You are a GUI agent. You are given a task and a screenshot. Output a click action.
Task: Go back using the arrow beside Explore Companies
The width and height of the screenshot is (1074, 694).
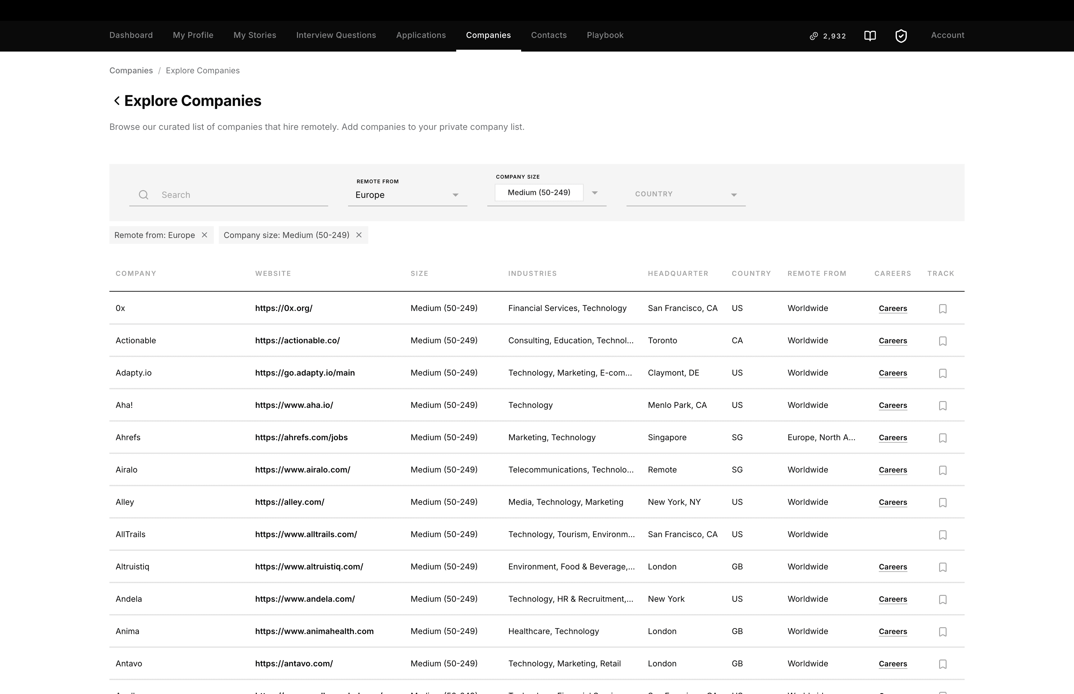click(x=117, y=100)
